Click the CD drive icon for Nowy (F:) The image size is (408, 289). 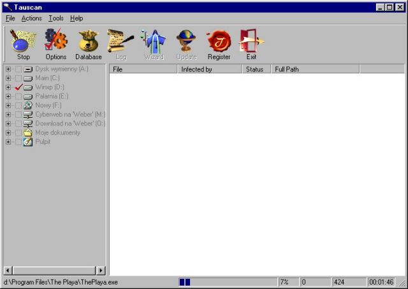point(28,105)
